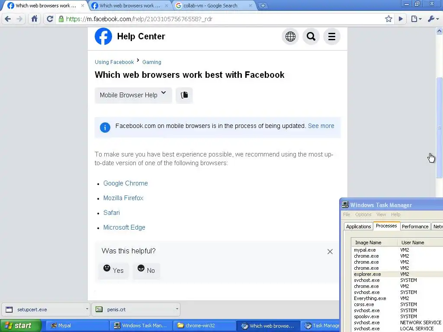Screen dimensions: 443x332
Task: Click the copy link icon button
Action: pos(184,95)
